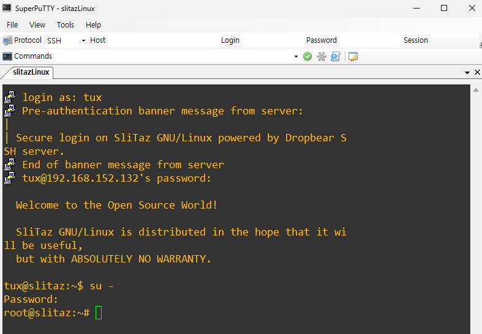Click the SuperPuTTY app icon in title bar
This screenshot has height=334, width=482.
point(7,8)
